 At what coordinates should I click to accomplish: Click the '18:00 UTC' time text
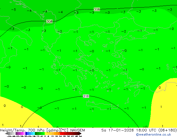coord(147,130)
